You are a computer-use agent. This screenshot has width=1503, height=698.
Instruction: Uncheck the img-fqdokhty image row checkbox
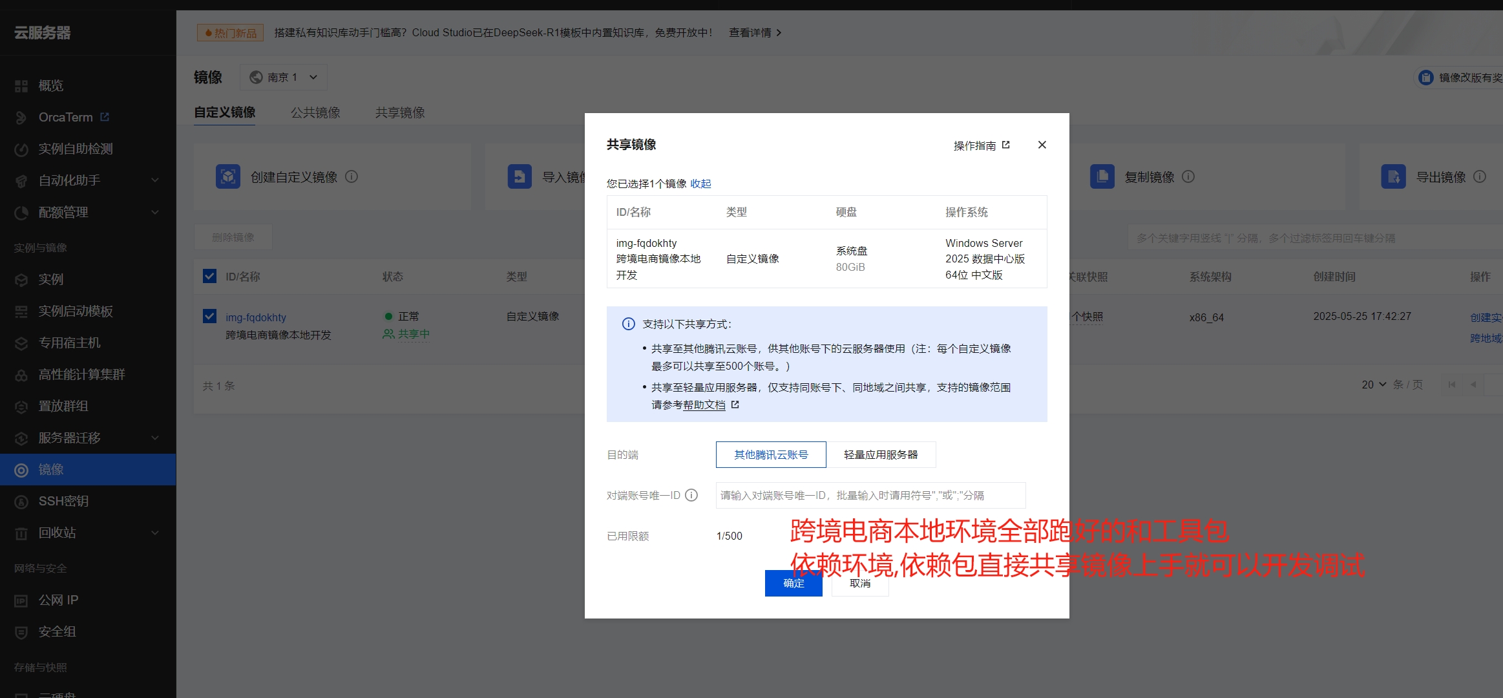click(209, 316)
